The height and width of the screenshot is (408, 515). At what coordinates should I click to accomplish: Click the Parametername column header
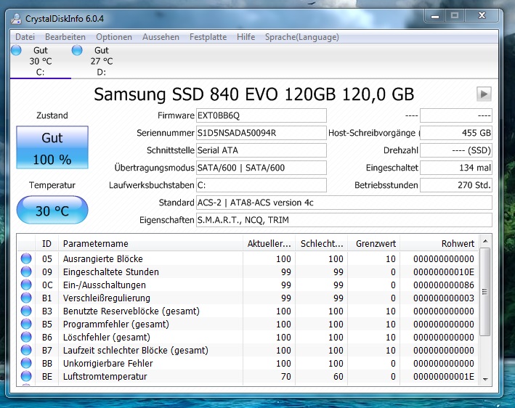[151, 243]
